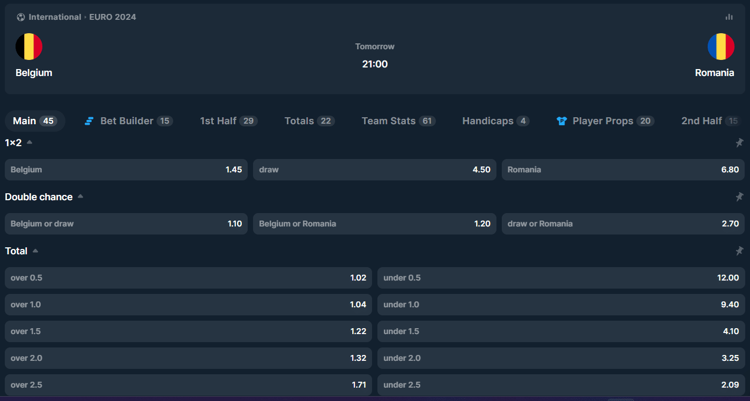Click the Tomorrow match date label
The height and width of the screenshot is (401, 750).
click(x=375, y=47)
